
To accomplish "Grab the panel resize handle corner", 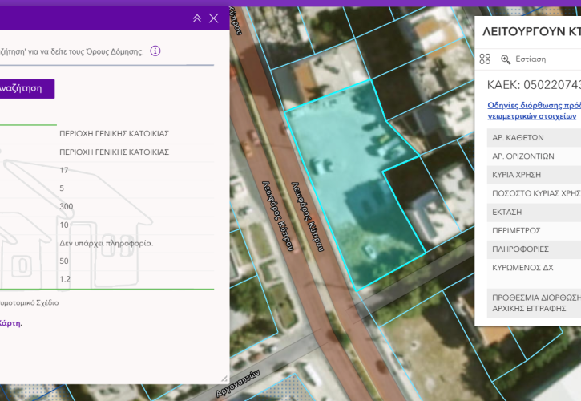I will [x=224, y=377].
